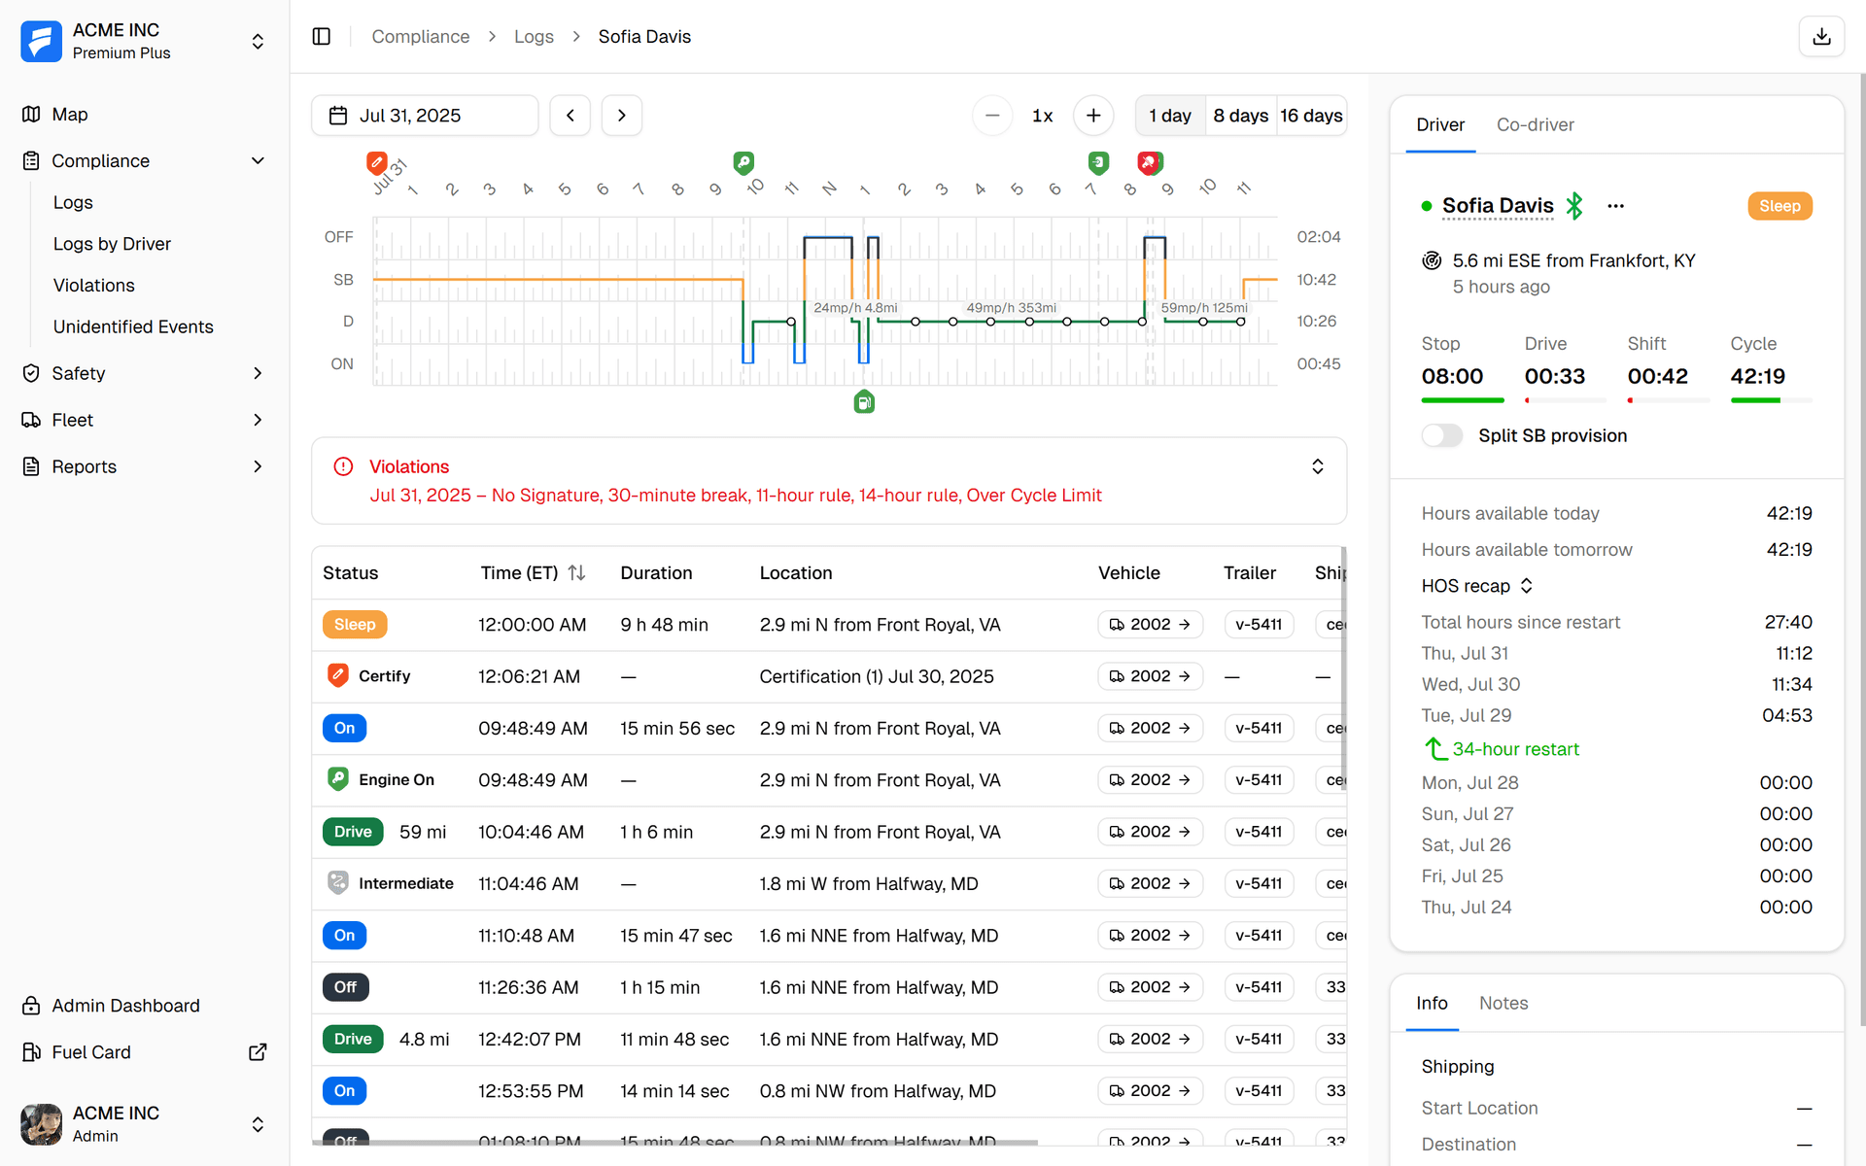Select the 8 days view option
This screenshot has height=1166, width=1866.
[x=1240, y=116]
